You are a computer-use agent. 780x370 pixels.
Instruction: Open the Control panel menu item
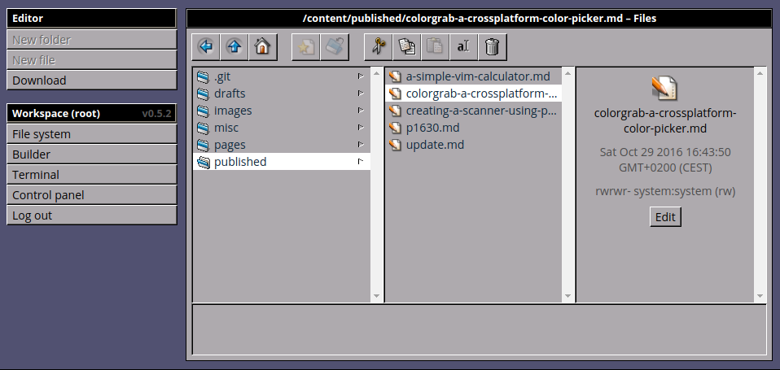pos(91,195)
